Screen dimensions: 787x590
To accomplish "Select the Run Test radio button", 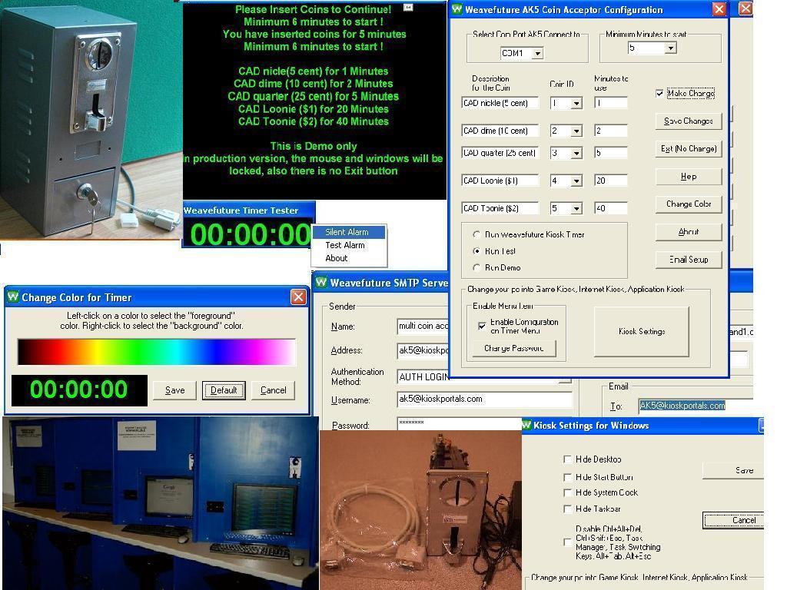I will pos(477,251).
